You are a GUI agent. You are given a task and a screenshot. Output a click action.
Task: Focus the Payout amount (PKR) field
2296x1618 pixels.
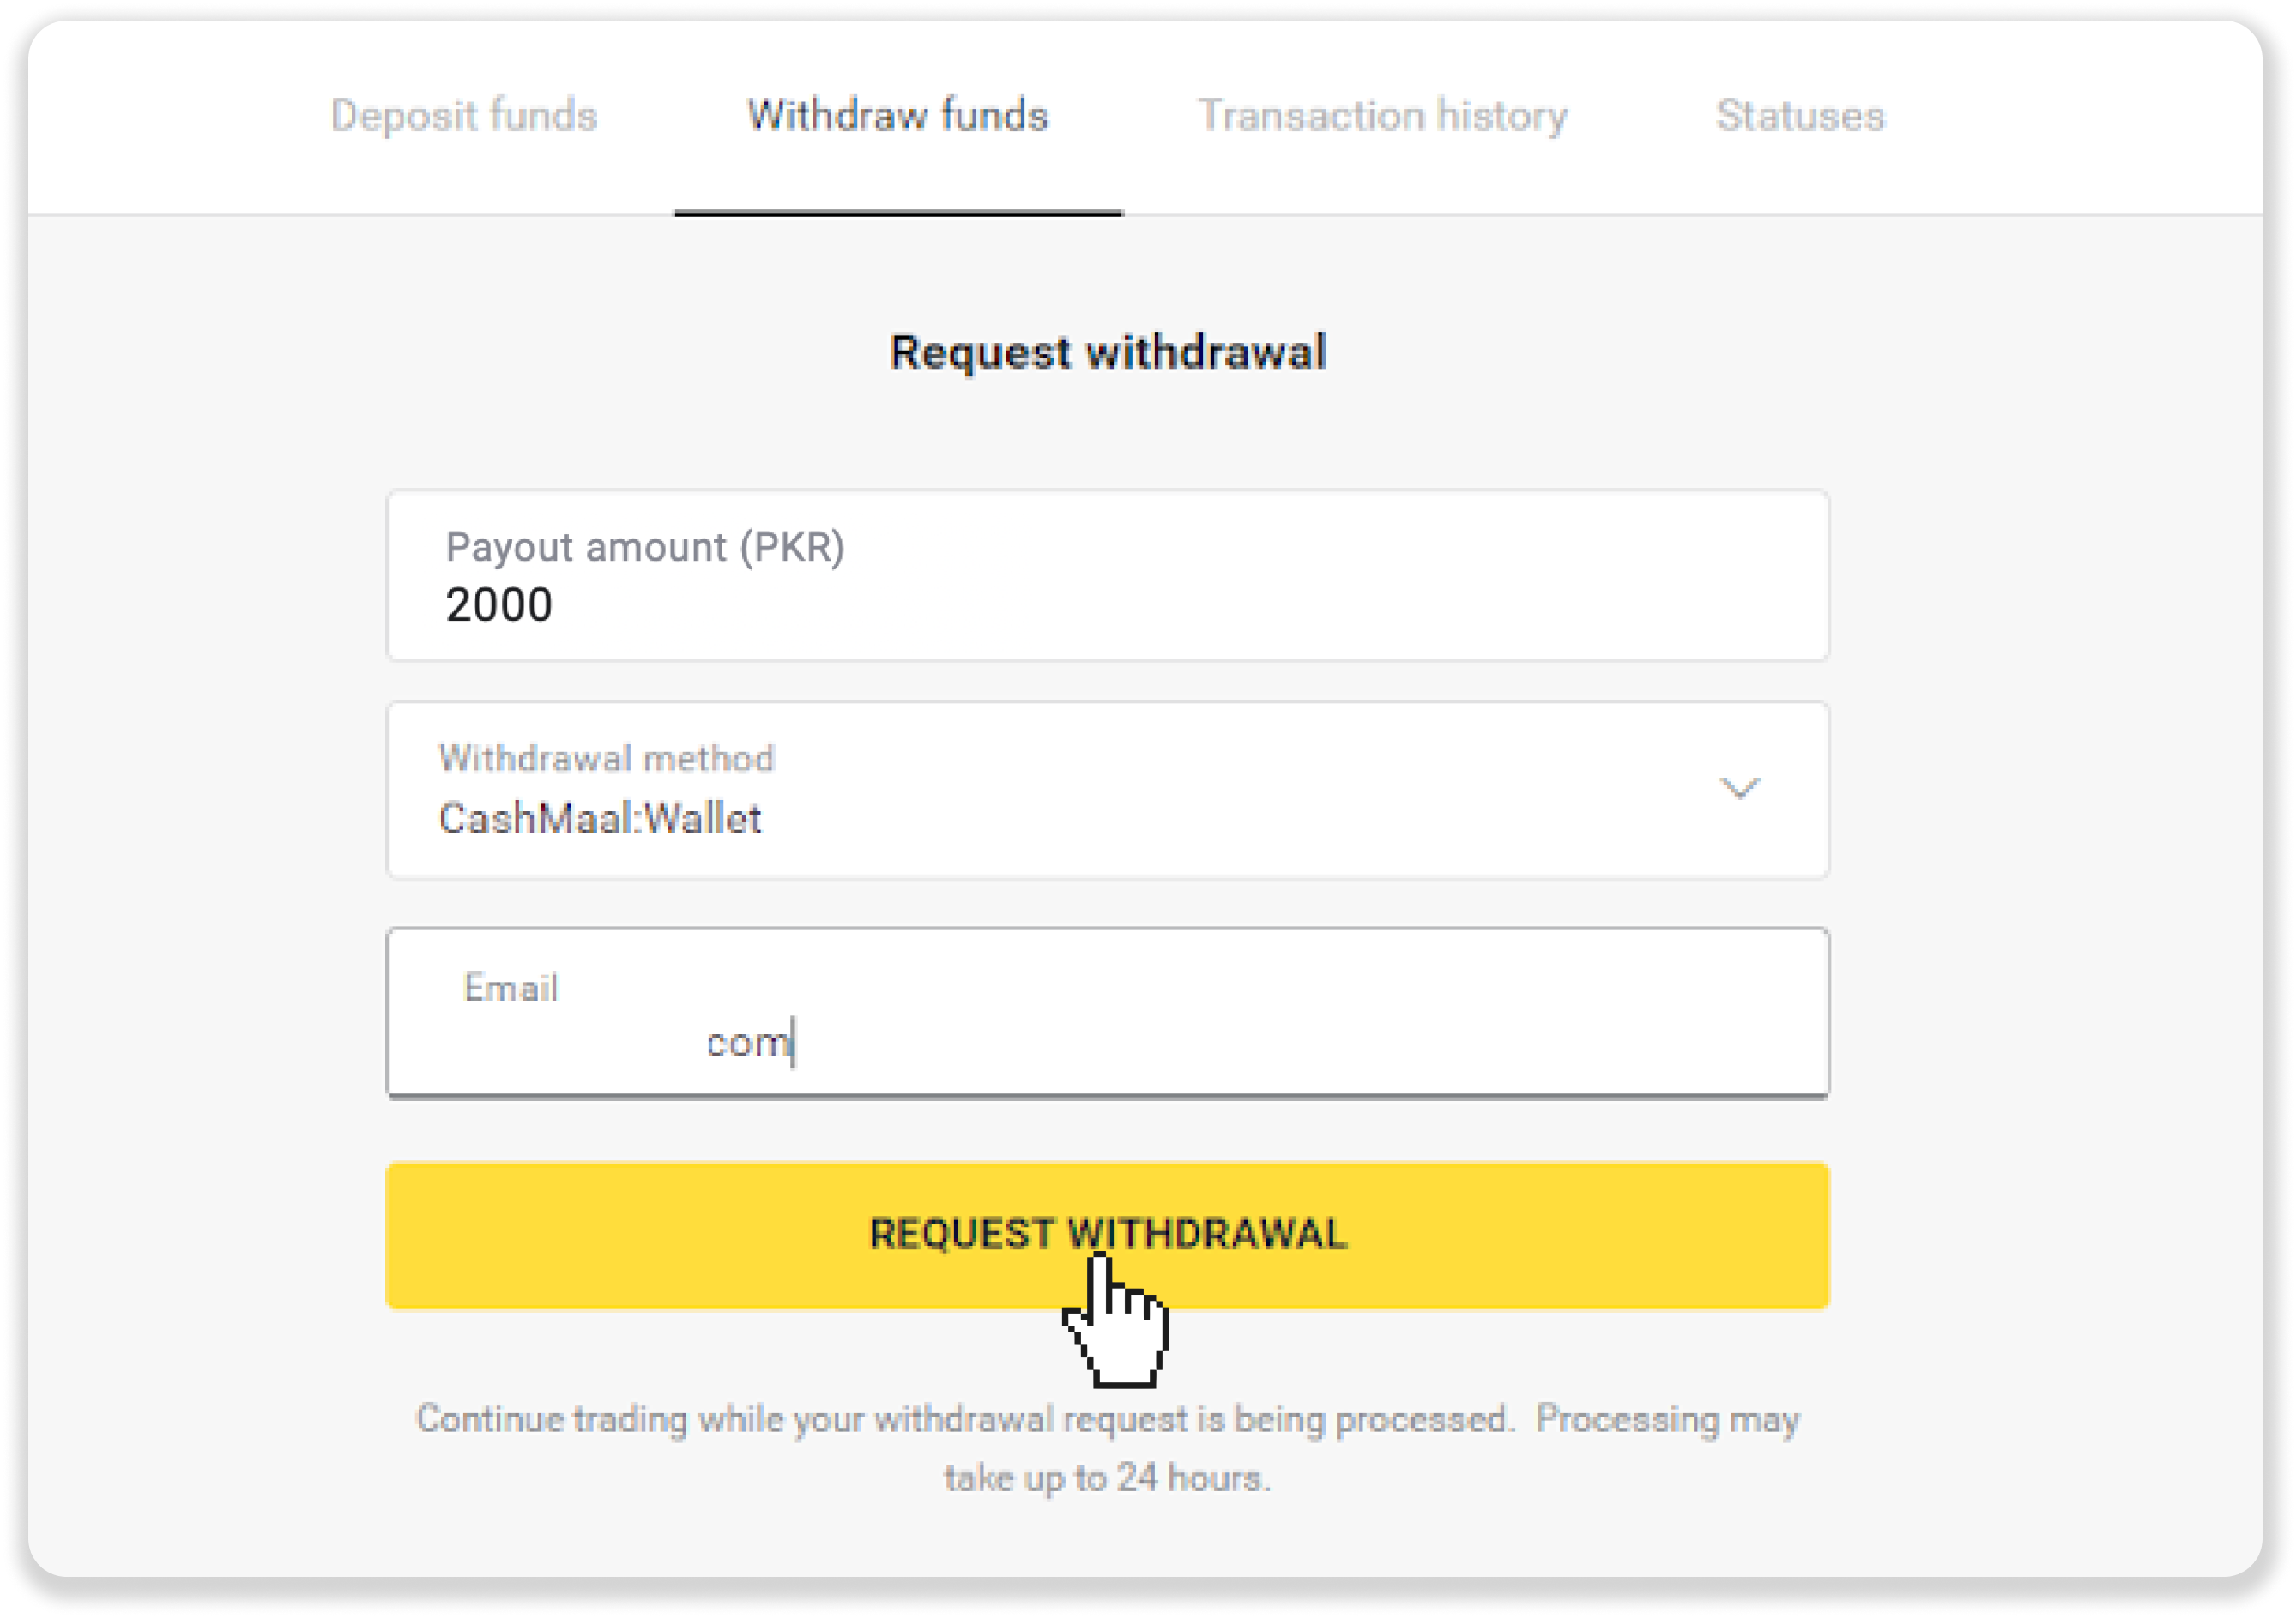pyautogui.click(x=1107, y=574)
